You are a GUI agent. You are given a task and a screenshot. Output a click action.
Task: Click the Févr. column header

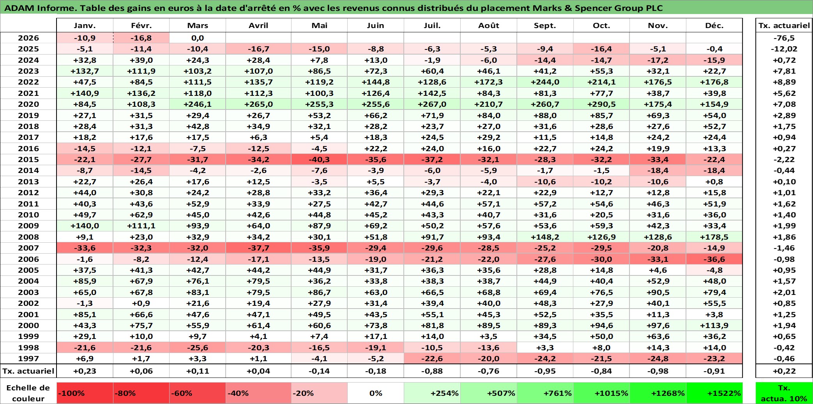point(141,25)
